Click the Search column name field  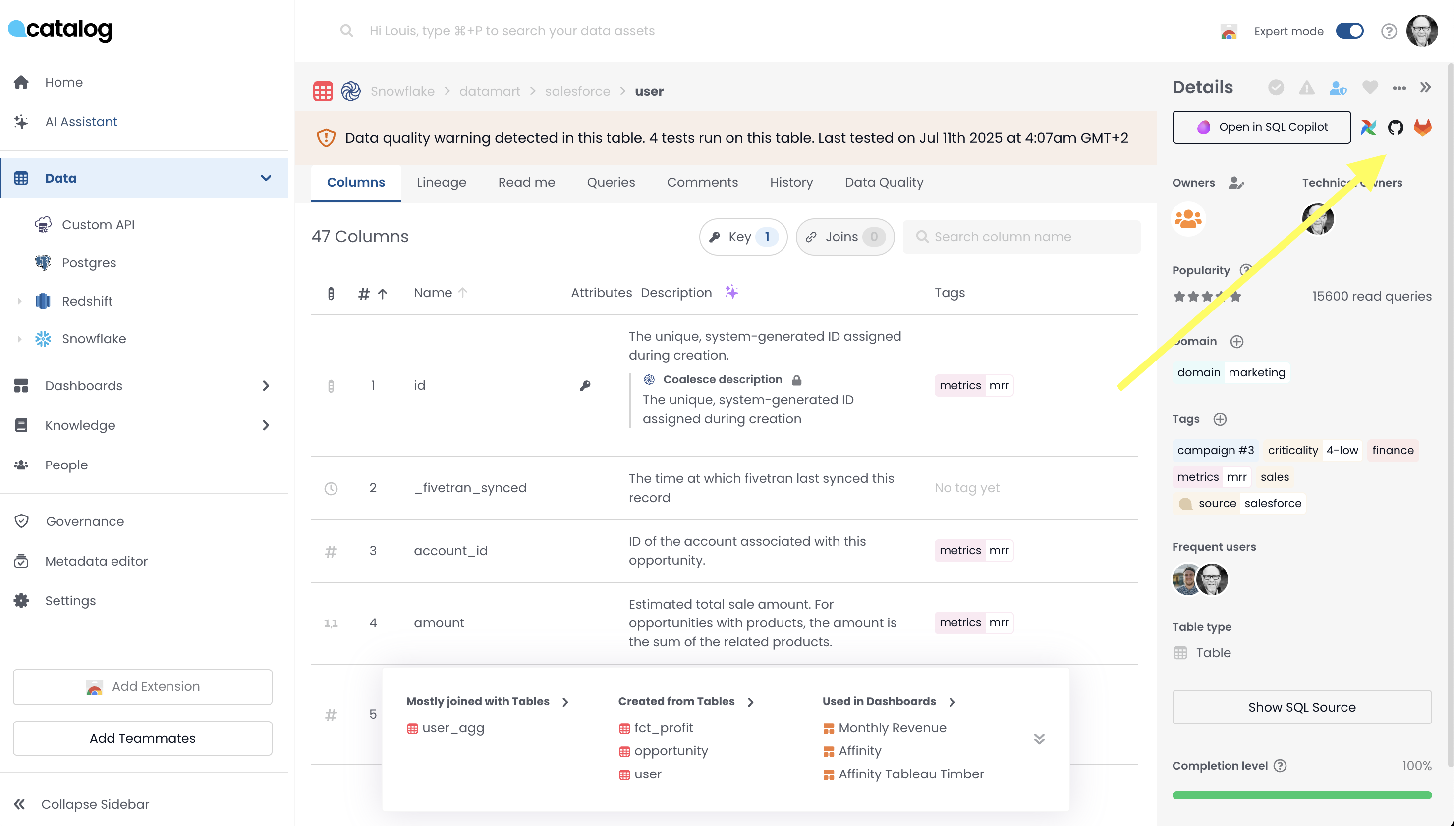[x=1022, y=237]
